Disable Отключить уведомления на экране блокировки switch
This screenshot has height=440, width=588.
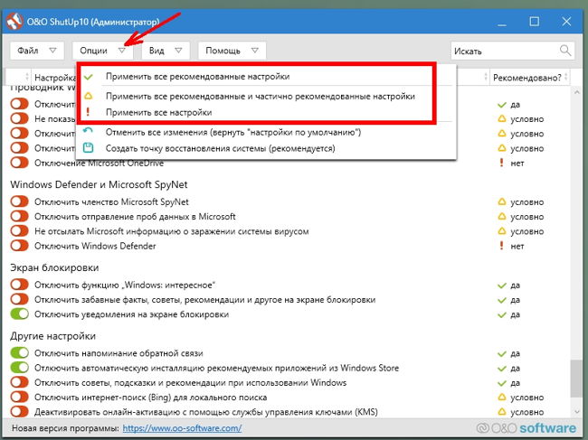(x=20, y=314)
